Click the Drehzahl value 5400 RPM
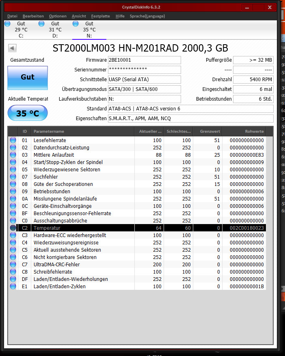This screenshot has height=356, width=285. (253, 80)
